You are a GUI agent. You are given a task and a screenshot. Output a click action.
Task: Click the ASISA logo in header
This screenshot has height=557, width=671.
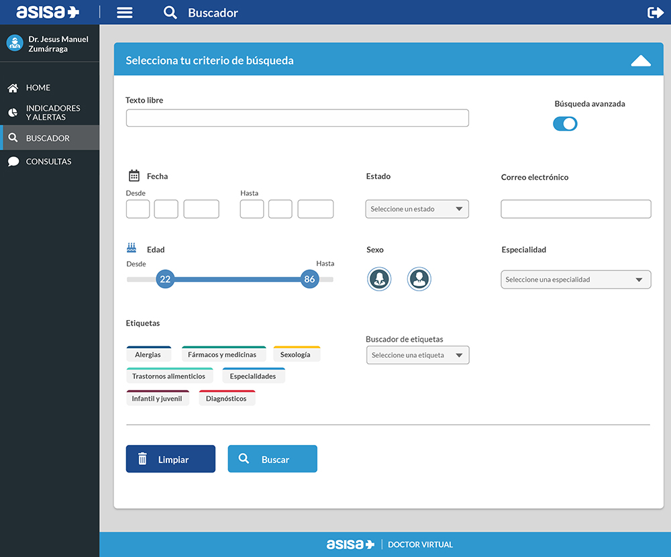click(48, 12)
